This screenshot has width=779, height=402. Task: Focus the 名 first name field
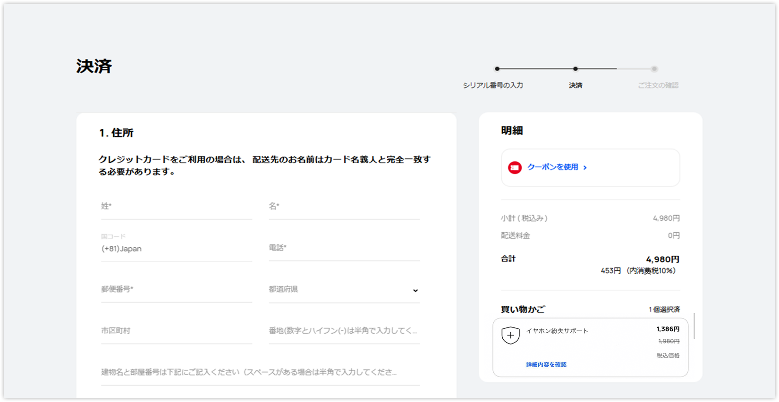[x=344, y=207]
